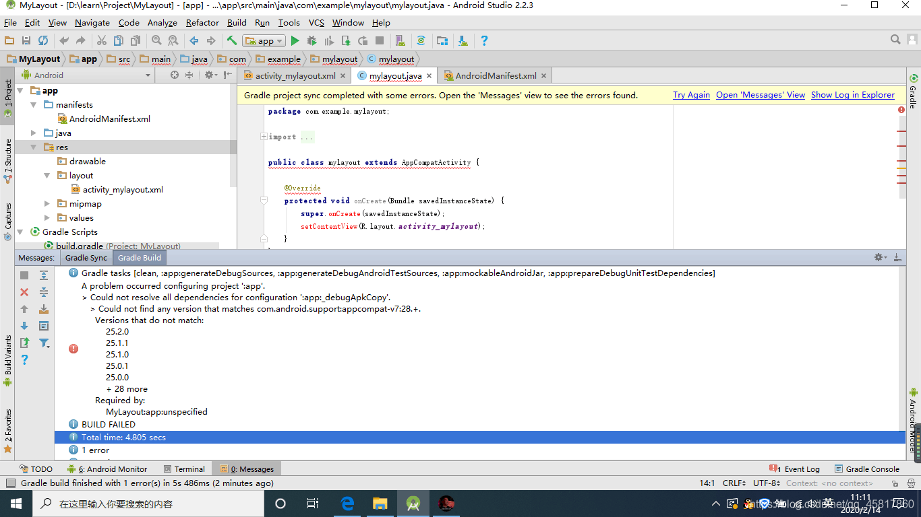Navigate Forward with the right arrow
The width and height of the screenshot is (921, 517).
211,41
